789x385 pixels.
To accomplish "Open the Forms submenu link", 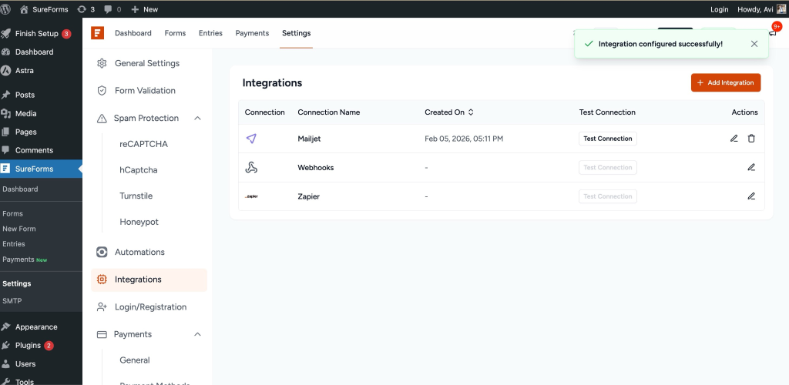I will (x=12, y=213).
